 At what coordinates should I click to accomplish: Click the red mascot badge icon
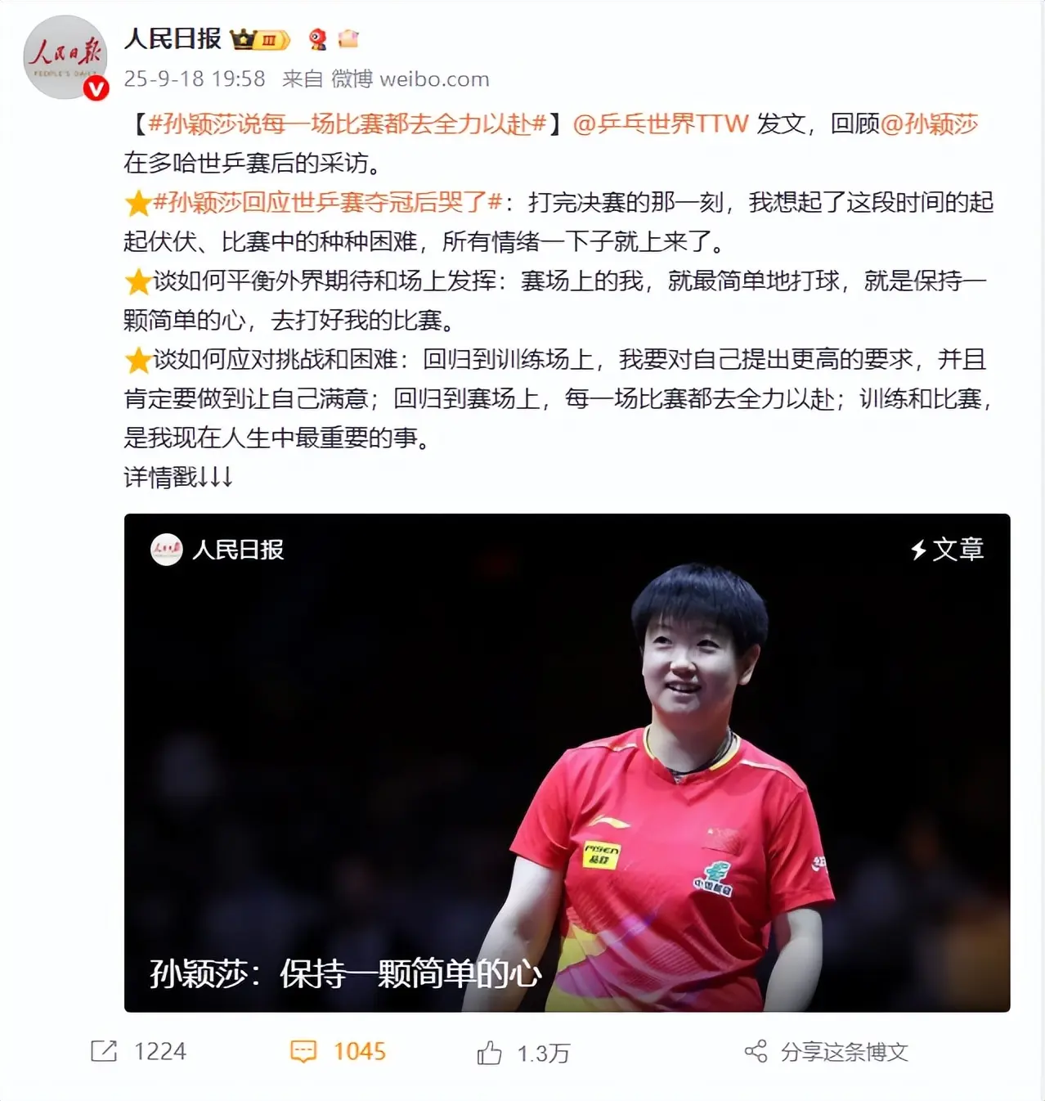coord(318,39)
